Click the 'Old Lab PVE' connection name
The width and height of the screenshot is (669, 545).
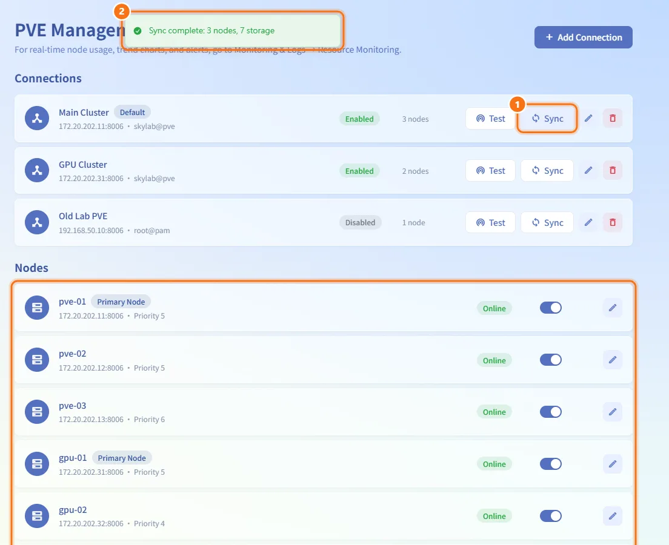[83, 216]
